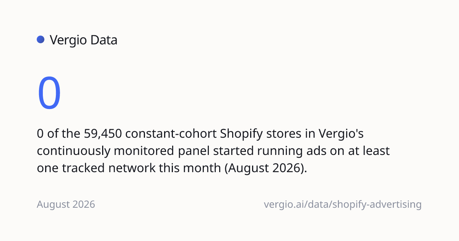The height and width of the screenshot is (241, 459).
Task: Click the gray August 2026 footer date
Action: pos(66,205)
